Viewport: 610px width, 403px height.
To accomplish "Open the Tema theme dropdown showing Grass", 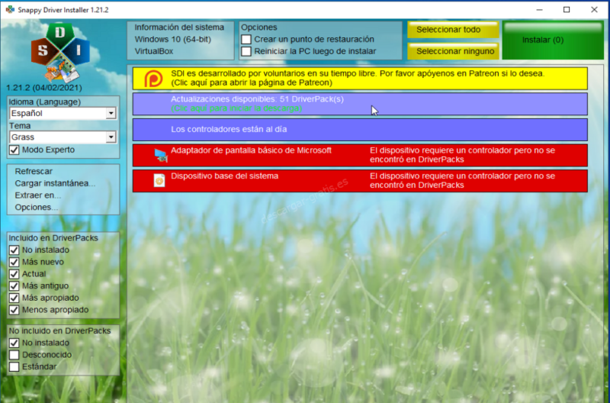I will tap(63, 137).
